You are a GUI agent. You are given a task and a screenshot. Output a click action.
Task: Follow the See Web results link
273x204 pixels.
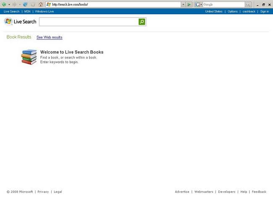[50, 37]
